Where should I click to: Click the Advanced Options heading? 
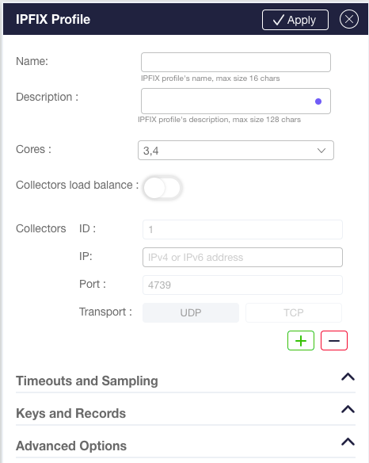(x=71, y=446)
